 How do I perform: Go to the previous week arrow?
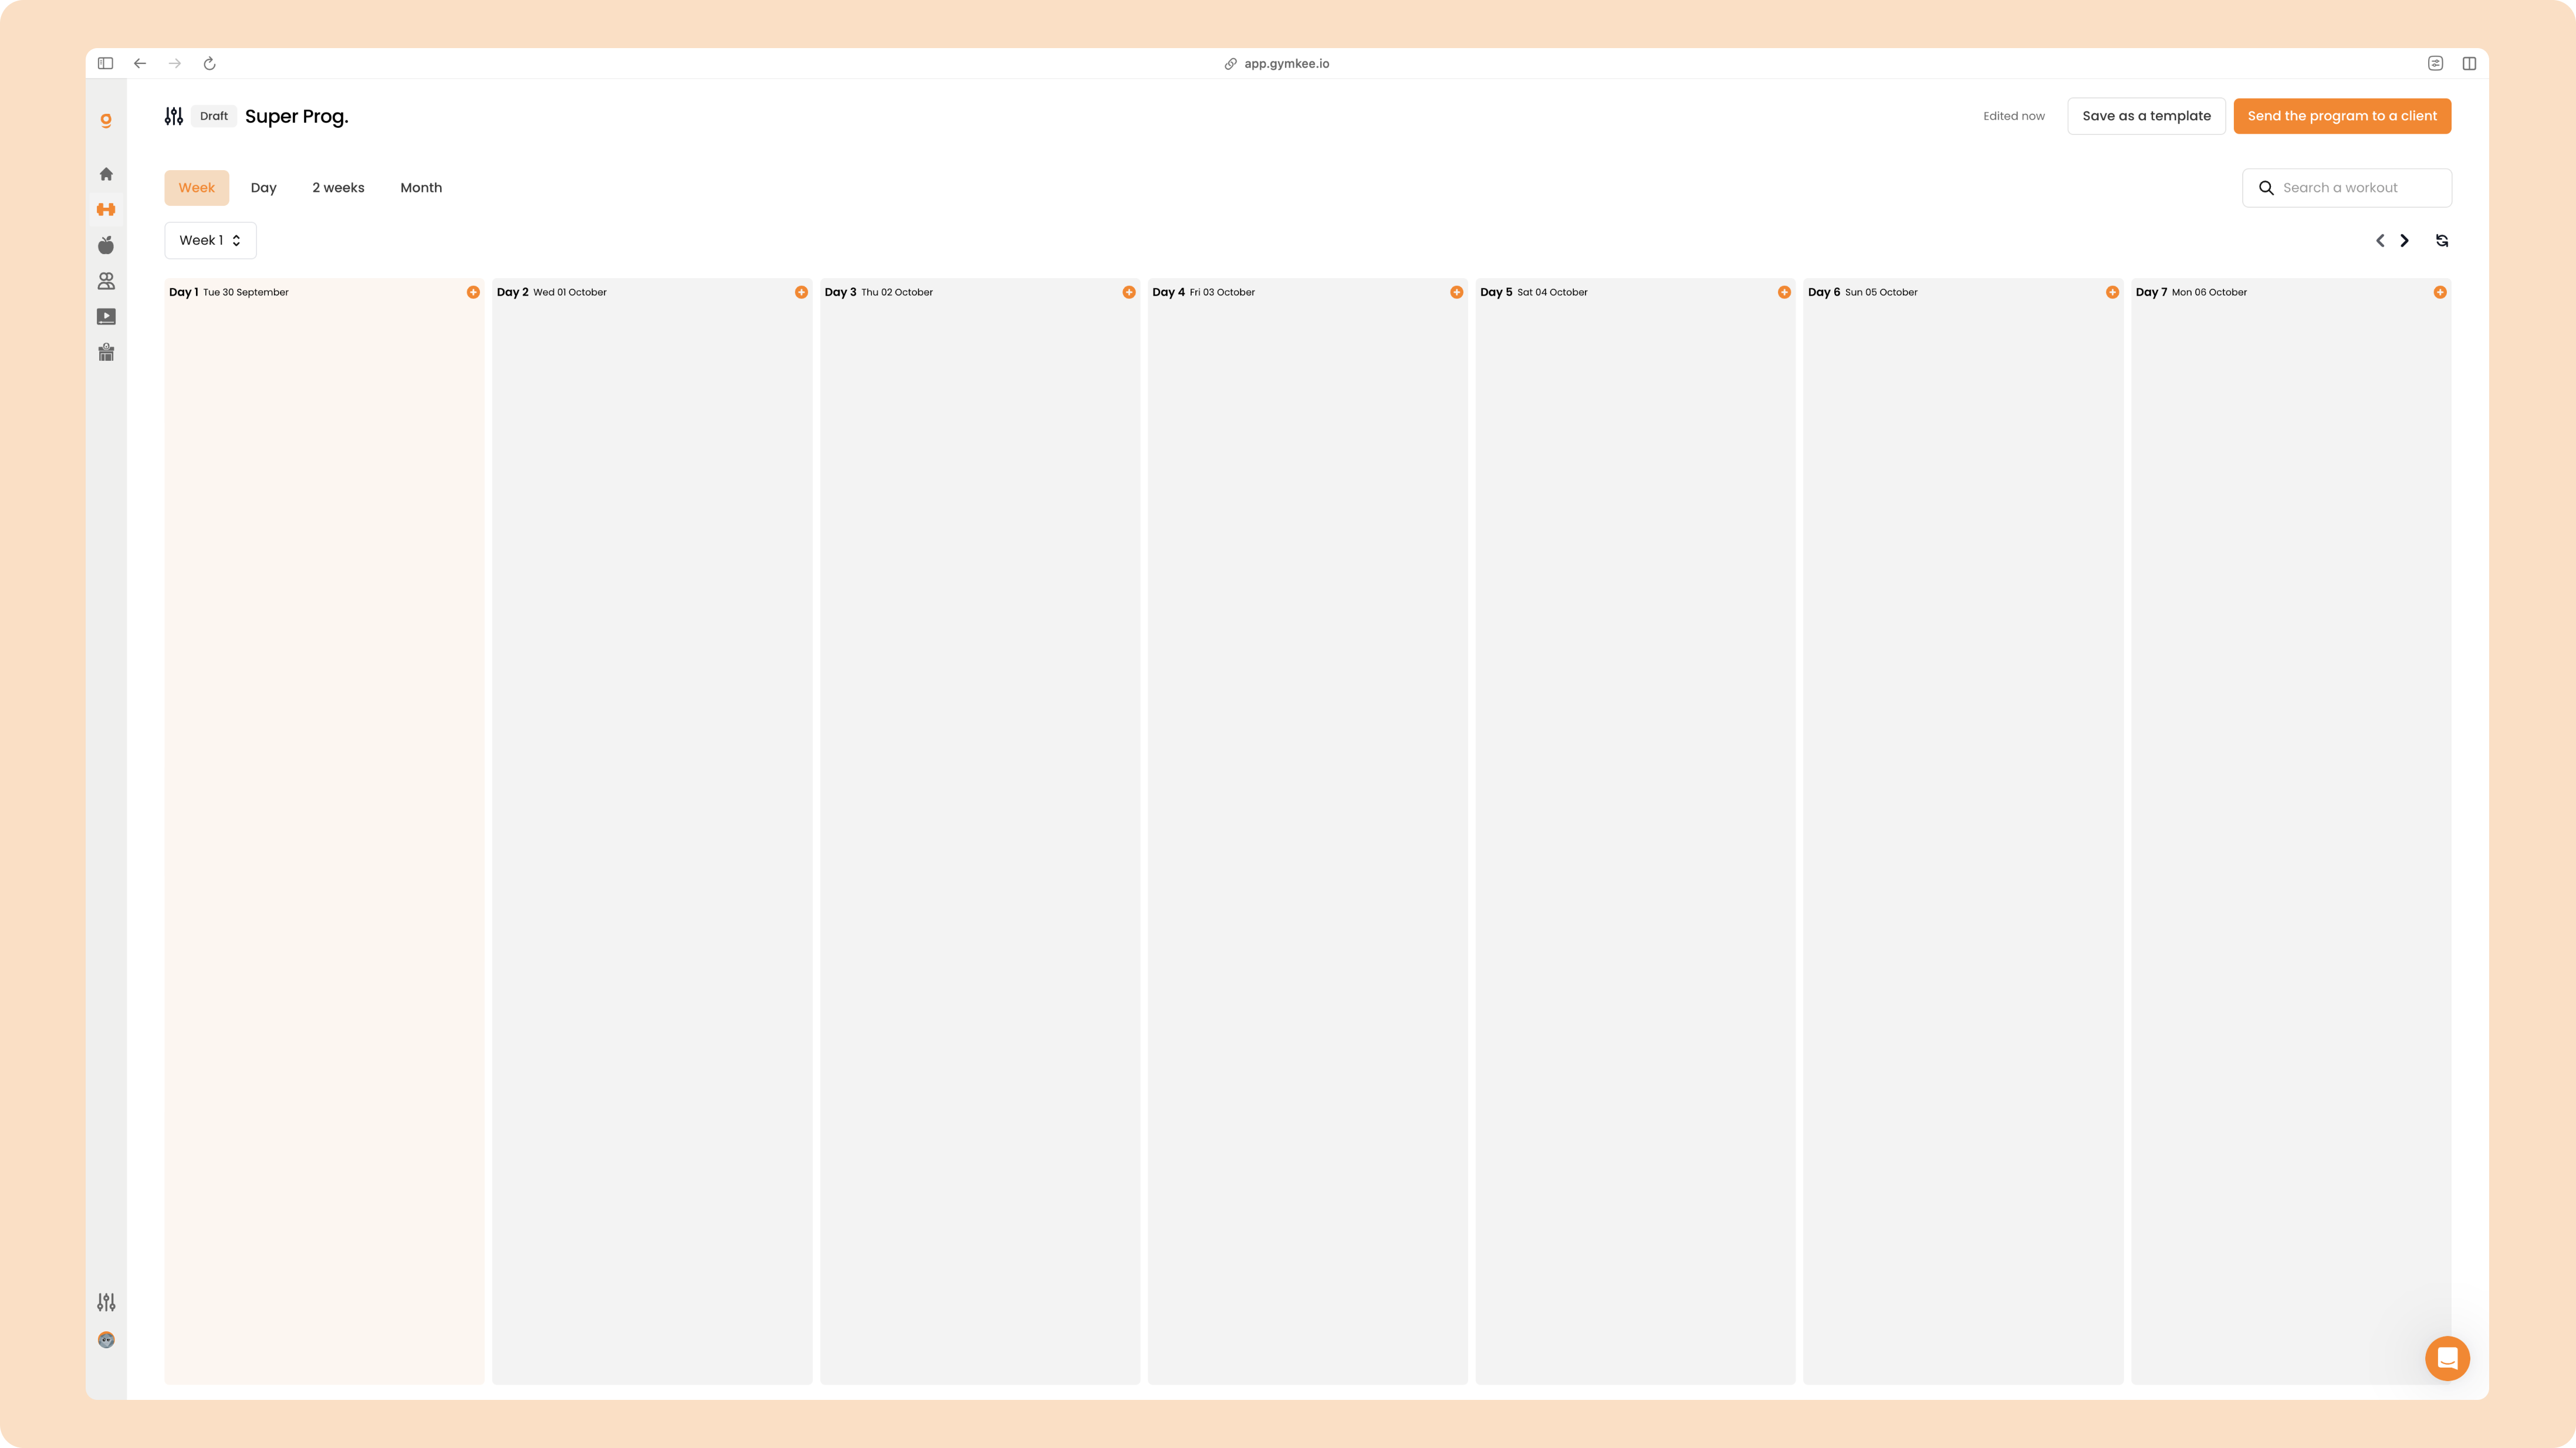(x=2380, y=241)
